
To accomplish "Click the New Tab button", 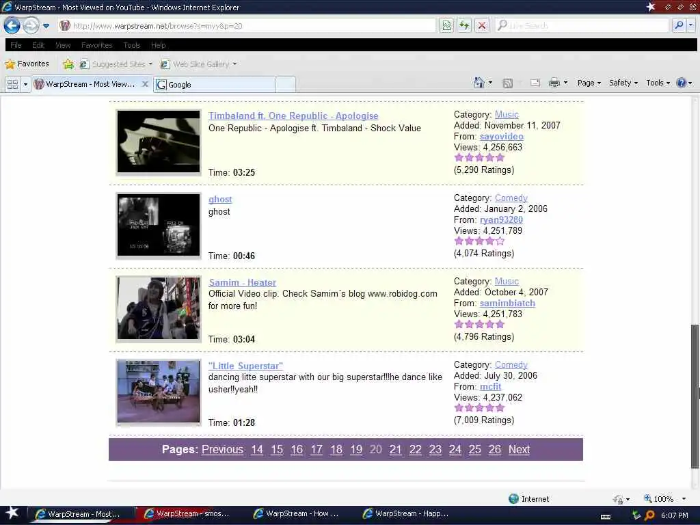I will [x=286, y=84].
